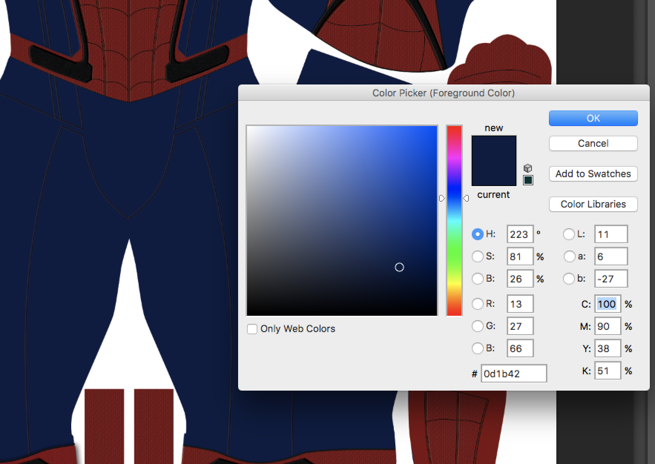Screen dimensions: 655x464
Task: Select the Lab a radio button
Action: point(569,256)
